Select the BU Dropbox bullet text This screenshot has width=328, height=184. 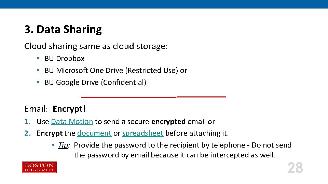65,59
